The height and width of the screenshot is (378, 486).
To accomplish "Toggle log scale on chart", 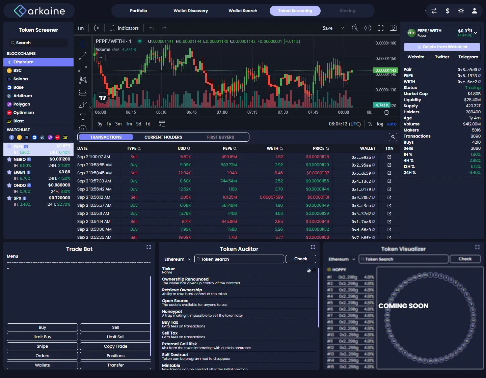I will click(380, 124).
